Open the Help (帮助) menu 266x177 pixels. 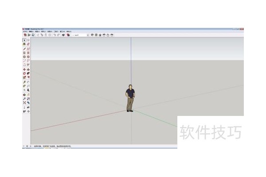[x=69, y=31]
